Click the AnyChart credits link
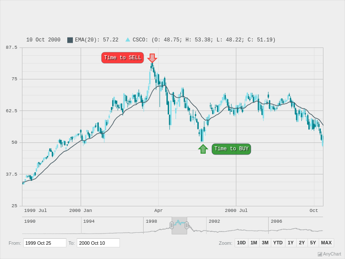 (329, 254)
